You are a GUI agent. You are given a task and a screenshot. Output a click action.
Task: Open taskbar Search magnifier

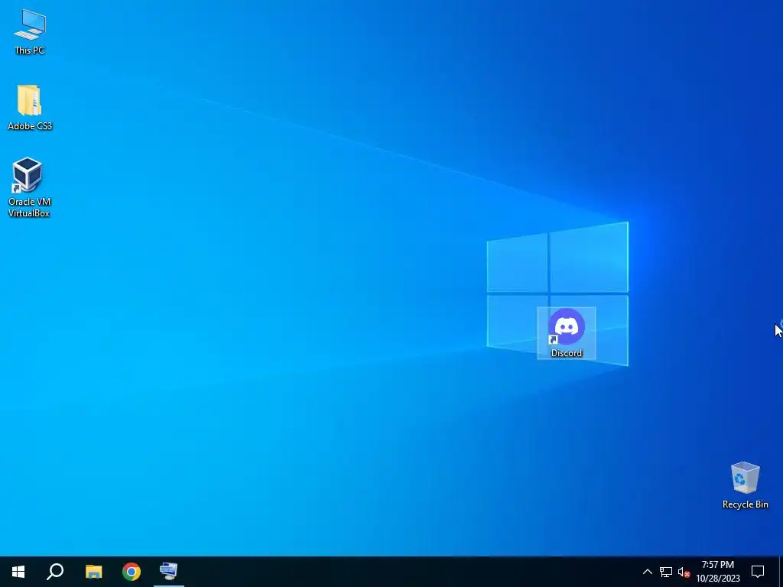pyautogui.click(x=55, y=572)
